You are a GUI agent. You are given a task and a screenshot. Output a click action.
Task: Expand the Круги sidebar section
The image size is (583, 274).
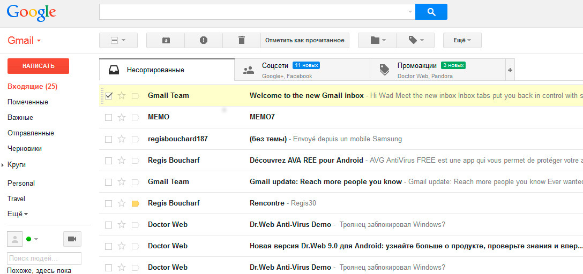16,165
